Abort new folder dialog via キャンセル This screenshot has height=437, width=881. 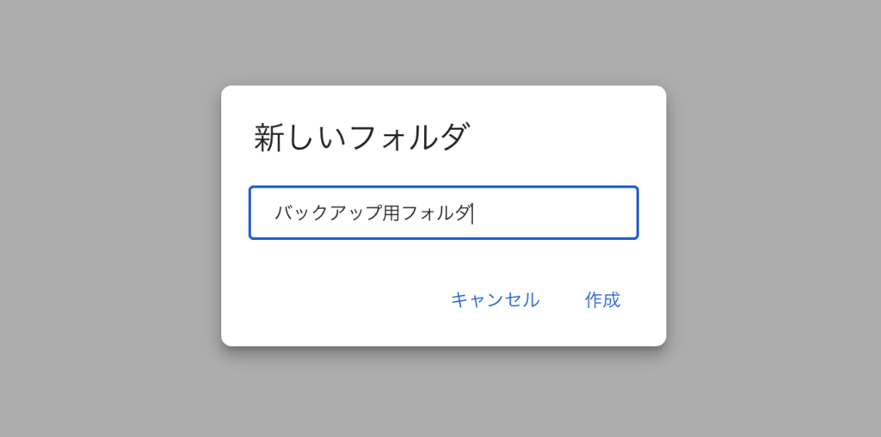click(495, 300)
